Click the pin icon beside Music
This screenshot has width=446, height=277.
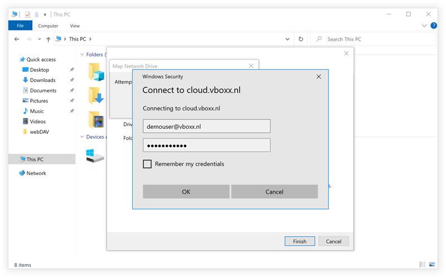[72, 111]
